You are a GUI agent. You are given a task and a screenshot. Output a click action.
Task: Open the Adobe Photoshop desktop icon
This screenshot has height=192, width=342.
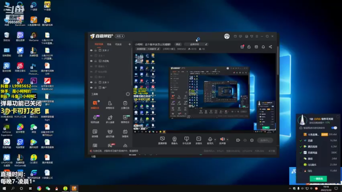click(x=34, y=69)
